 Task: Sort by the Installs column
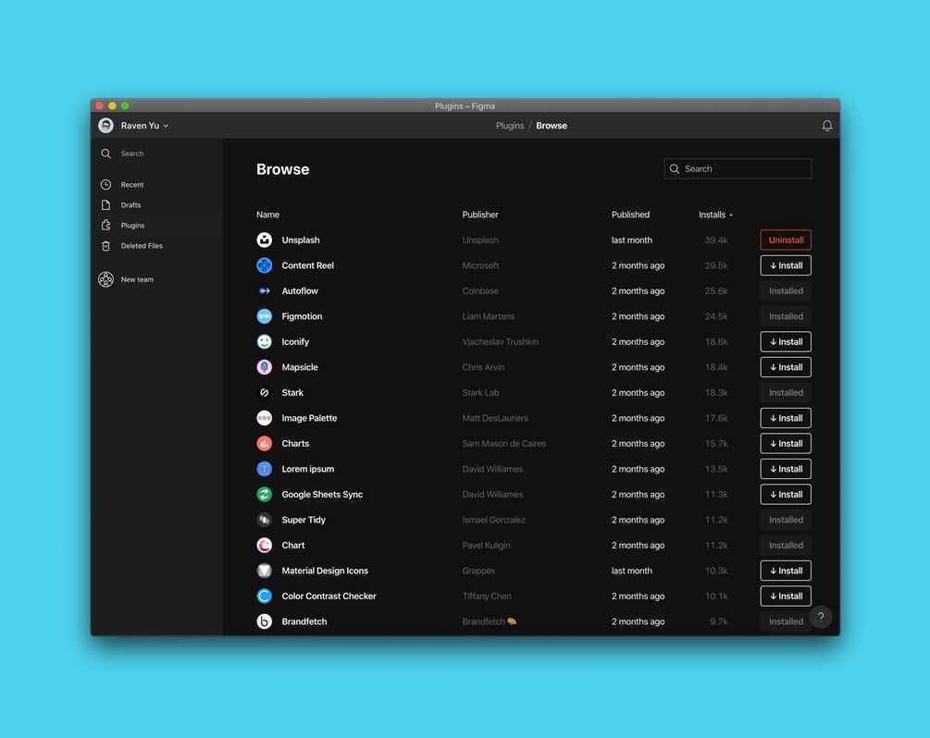[x=715, y=215]
